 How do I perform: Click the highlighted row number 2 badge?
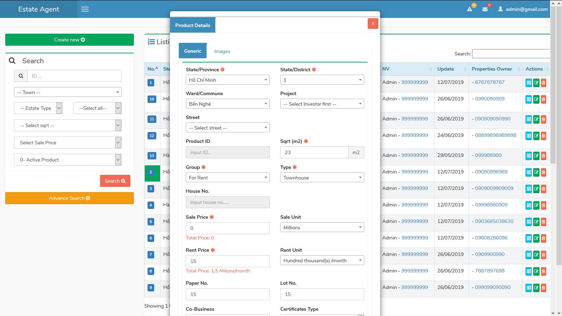151,172
